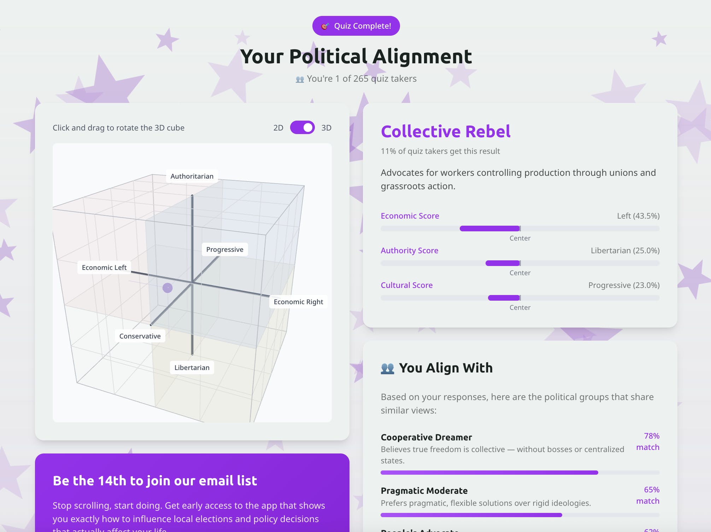The width and height of the screenshot is (711, 532).
Task: Click the people icon next to You Align With
Action: click(x=387, y=369)
